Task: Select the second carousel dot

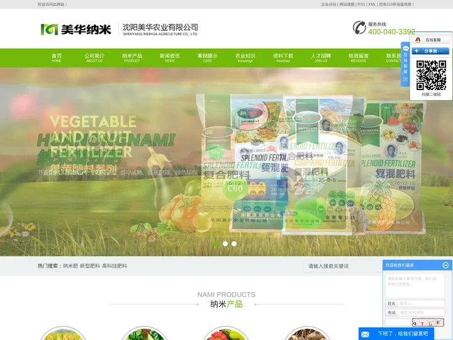Action: coord(225,244)
